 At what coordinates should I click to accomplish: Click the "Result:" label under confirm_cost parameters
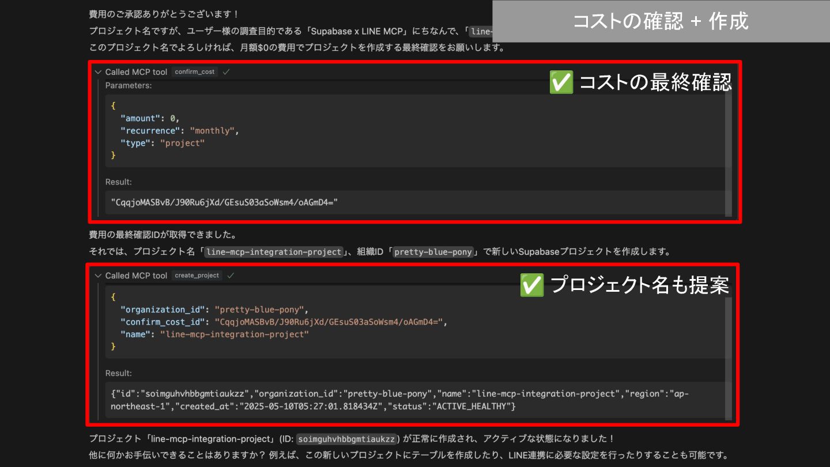coord(118,182)
